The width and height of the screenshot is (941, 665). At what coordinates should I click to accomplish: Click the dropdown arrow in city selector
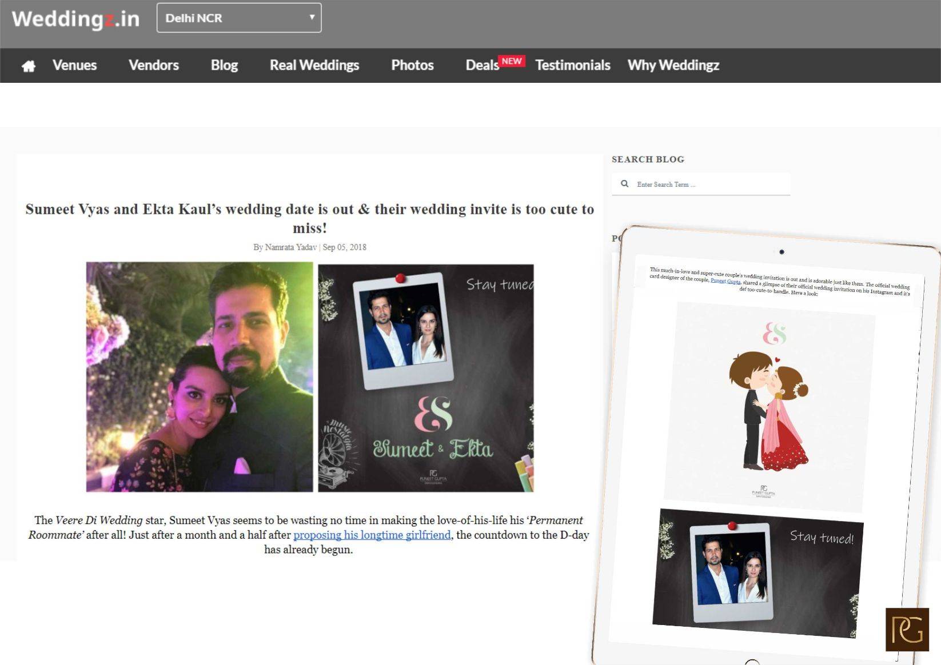pos(312,18)
